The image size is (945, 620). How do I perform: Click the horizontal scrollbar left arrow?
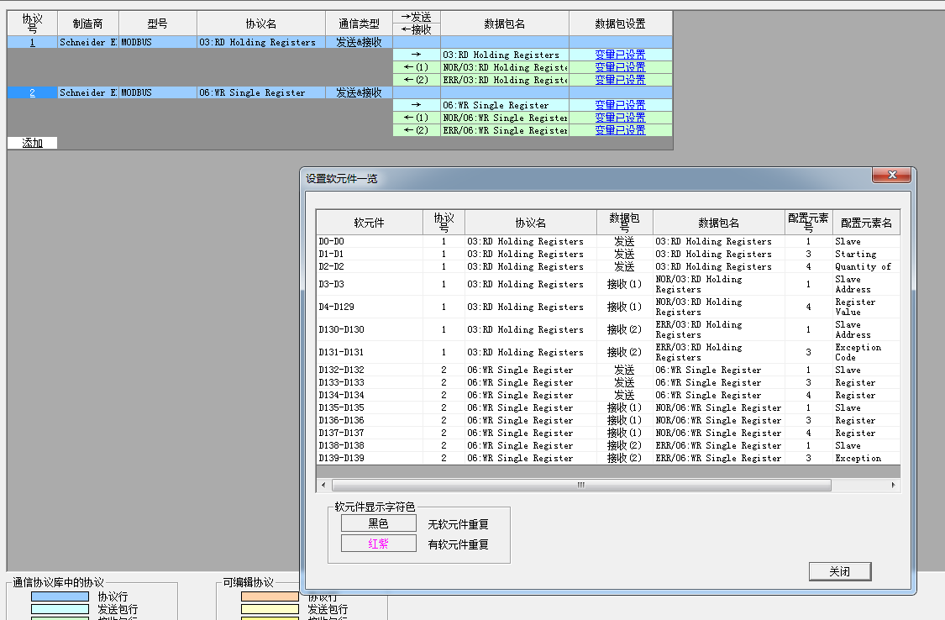pyautogui.click(x=323, y=486)
